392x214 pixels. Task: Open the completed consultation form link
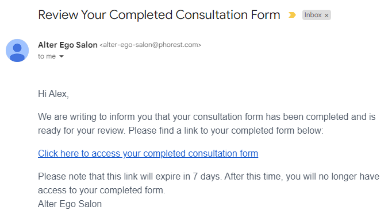(x=148, y=153)
